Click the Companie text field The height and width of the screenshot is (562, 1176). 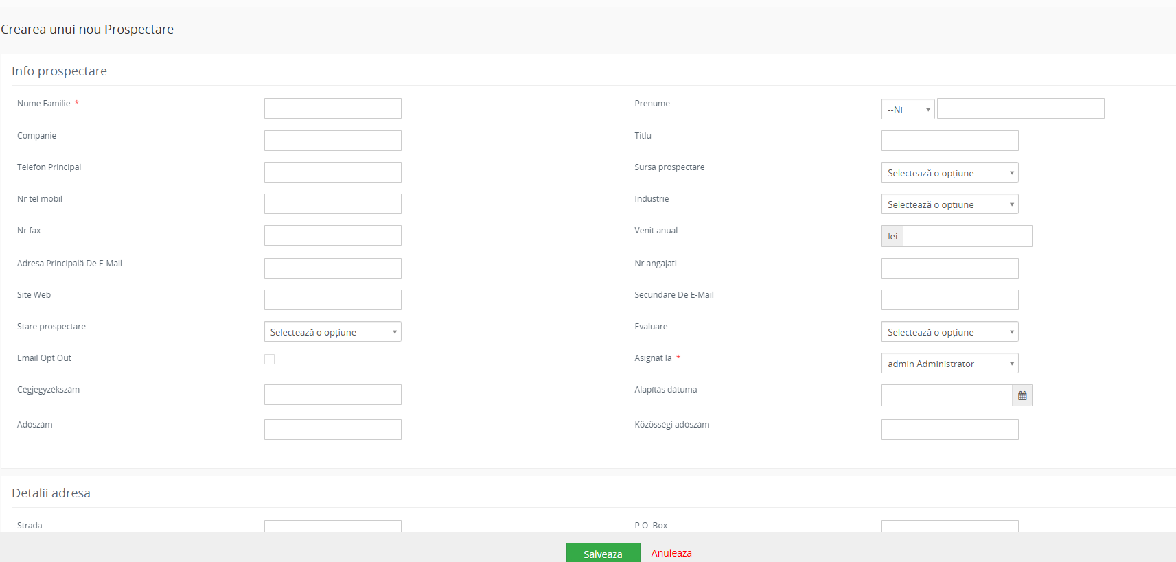click(x=333, y=141)
